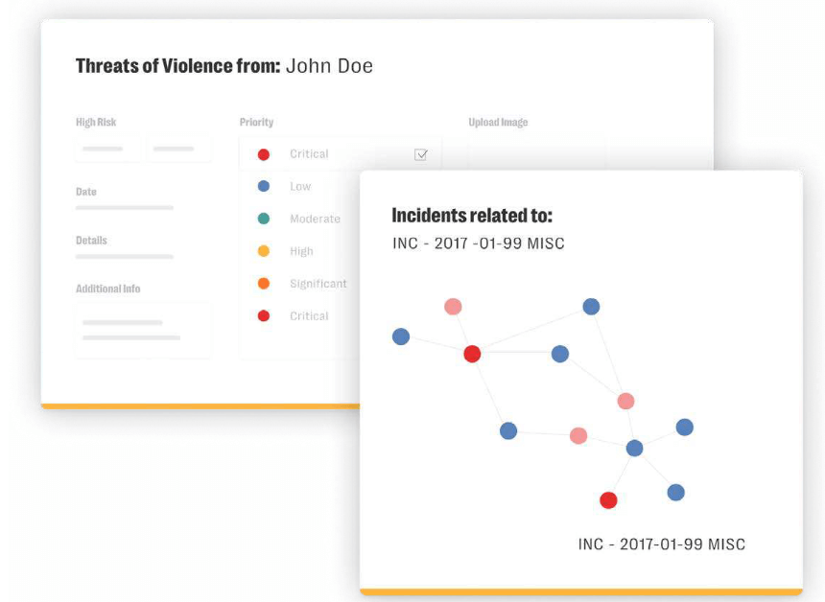Click the hub blue node with many connections
Image resolution: width=825 pixels, height=602 pixels.
(634, 447)
